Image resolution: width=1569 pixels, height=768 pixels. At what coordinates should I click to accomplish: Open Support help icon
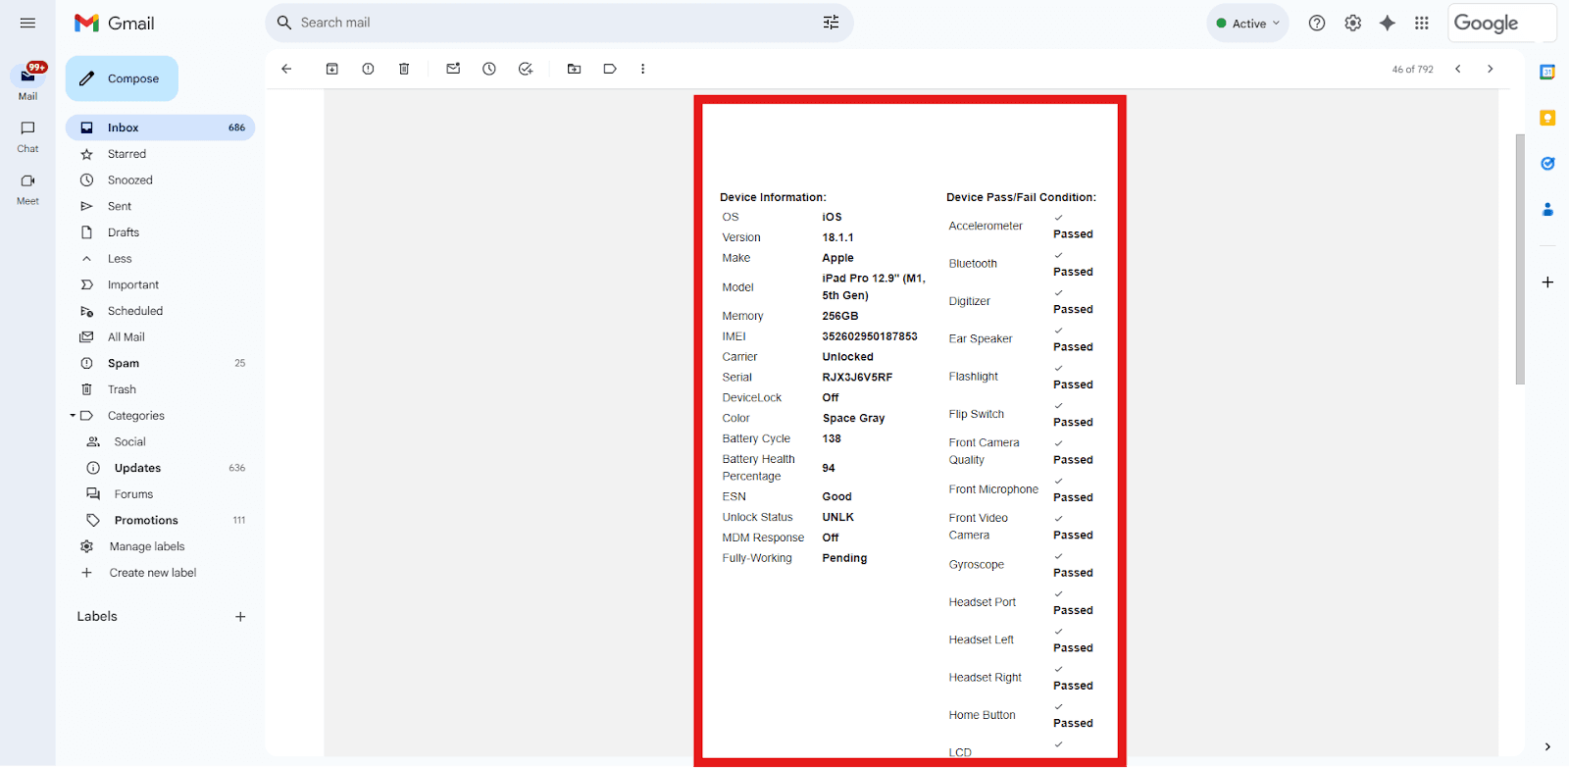coord(1317,24)
